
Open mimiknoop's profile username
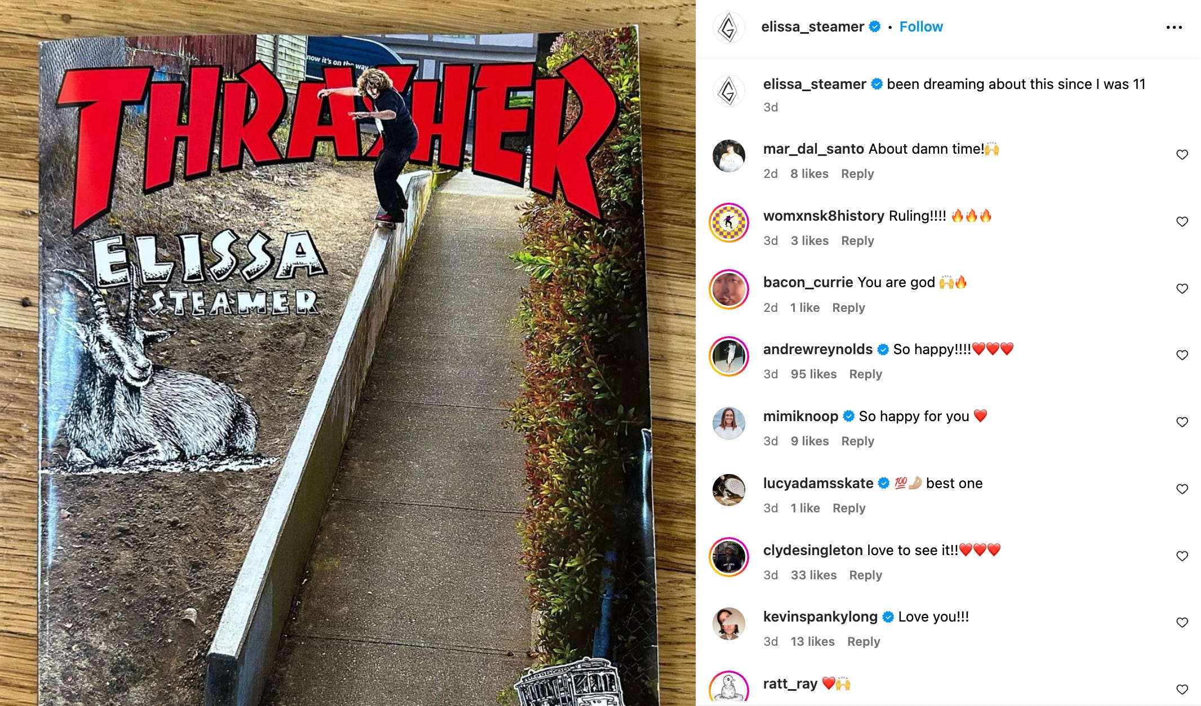click(800, 416)
